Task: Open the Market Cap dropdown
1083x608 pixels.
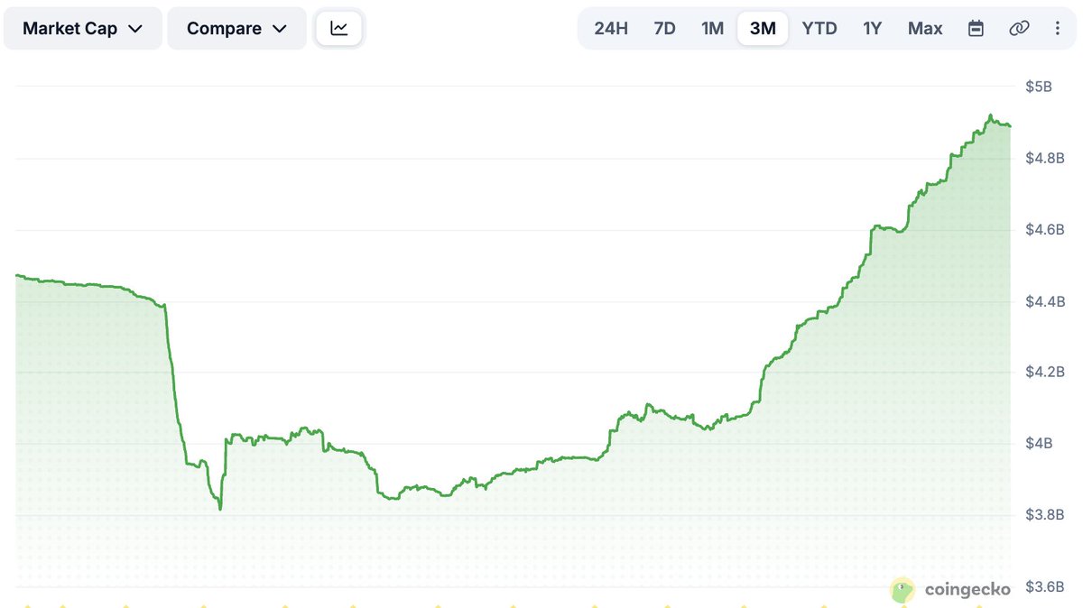Action: point(83,29)
